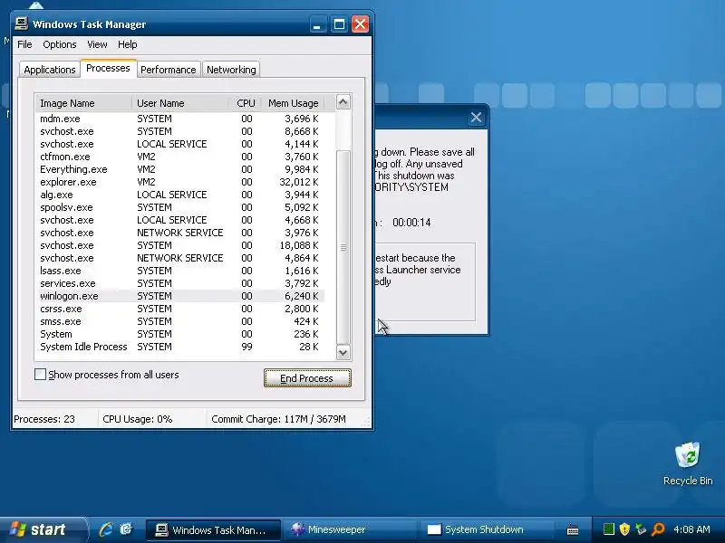Click the orange magnifier tray icon
This screenshot has height=543, width=725.
pyautogui.click(x=658, y=529)
